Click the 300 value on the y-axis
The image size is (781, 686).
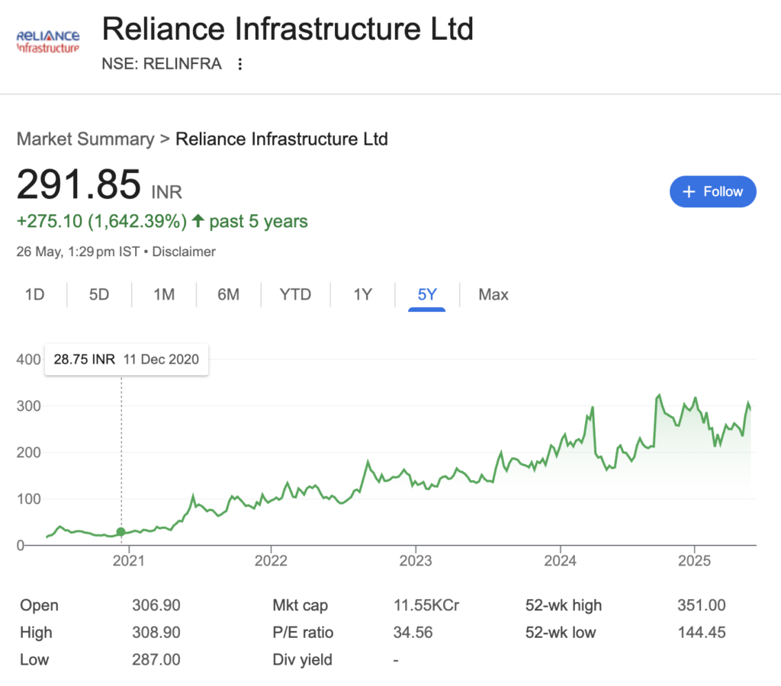[x=28, y=406]
